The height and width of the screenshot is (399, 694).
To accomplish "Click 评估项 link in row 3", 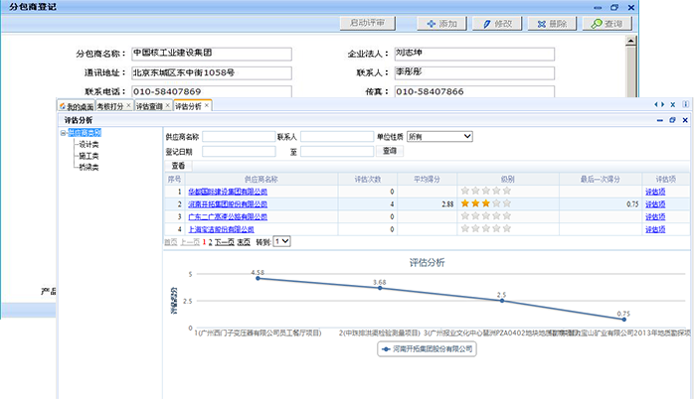I will click(655, 217).
